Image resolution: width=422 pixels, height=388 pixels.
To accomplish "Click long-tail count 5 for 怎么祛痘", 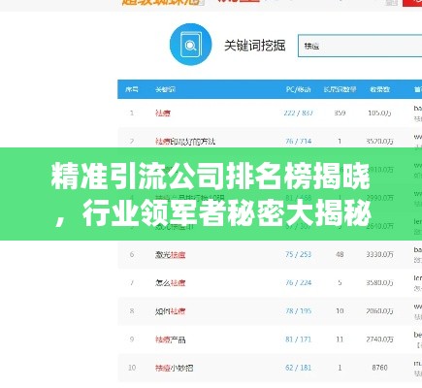I will tap(340, 282).
